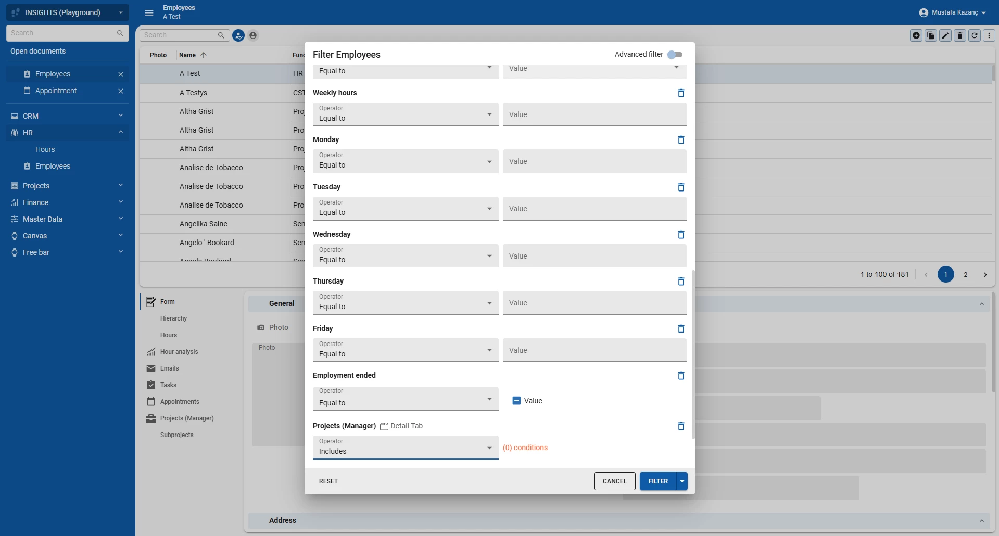This screenshot has width=999, height=536.
Task: Delete the Projects (Manager) filter condition
Action: point(680,426)
